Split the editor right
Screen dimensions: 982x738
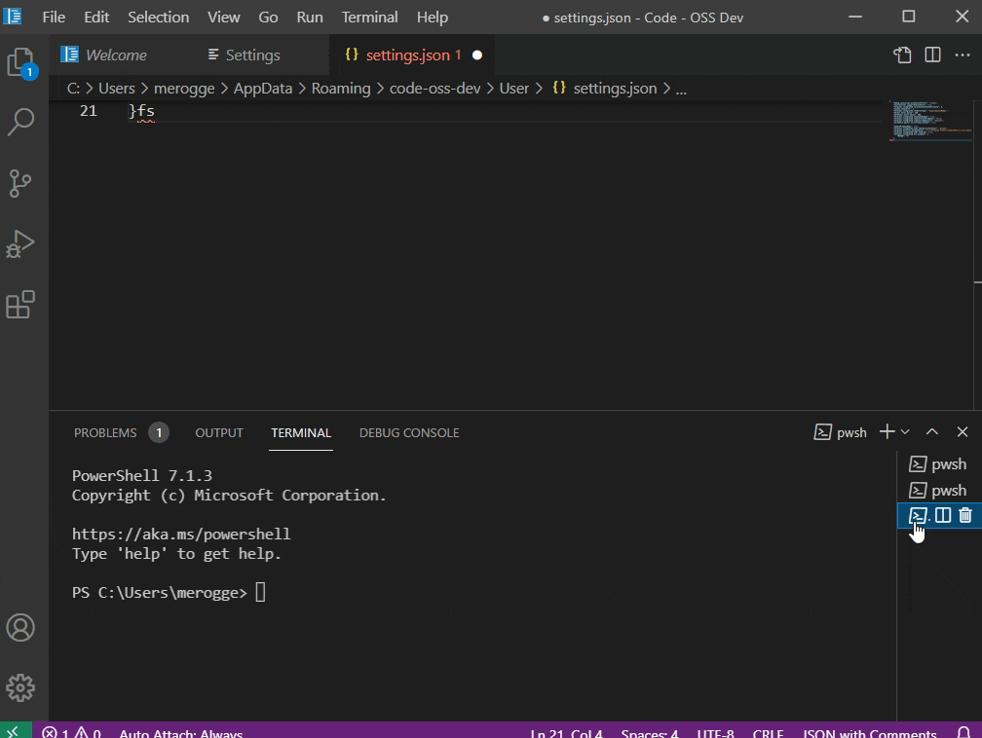(x=932, y=55)
